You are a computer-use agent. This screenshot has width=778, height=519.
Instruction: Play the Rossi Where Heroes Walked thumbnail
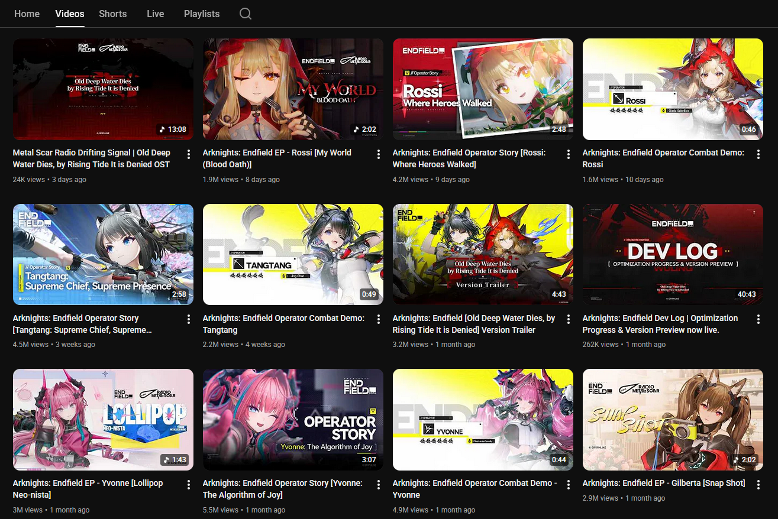point(483,89)
